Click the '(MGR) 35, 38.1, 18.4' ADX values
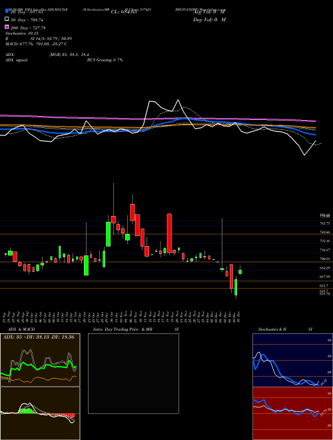333x440 pixels. click(69, 55)
